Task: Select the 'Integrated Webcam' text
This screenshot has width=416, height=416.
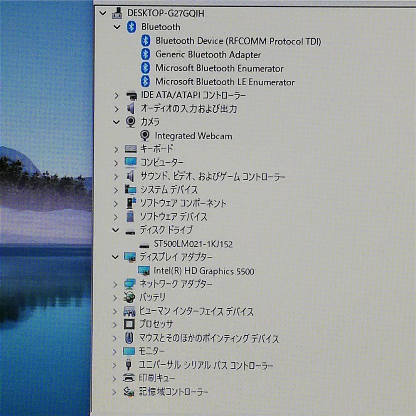Action: [x=193, y=136]
